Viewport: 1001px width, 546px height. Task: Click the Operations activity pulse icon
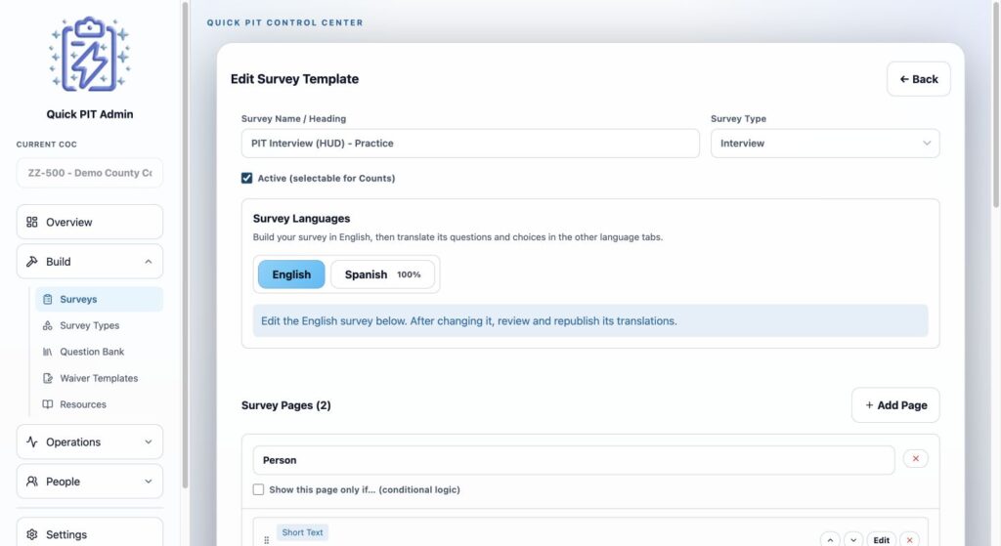32,442
